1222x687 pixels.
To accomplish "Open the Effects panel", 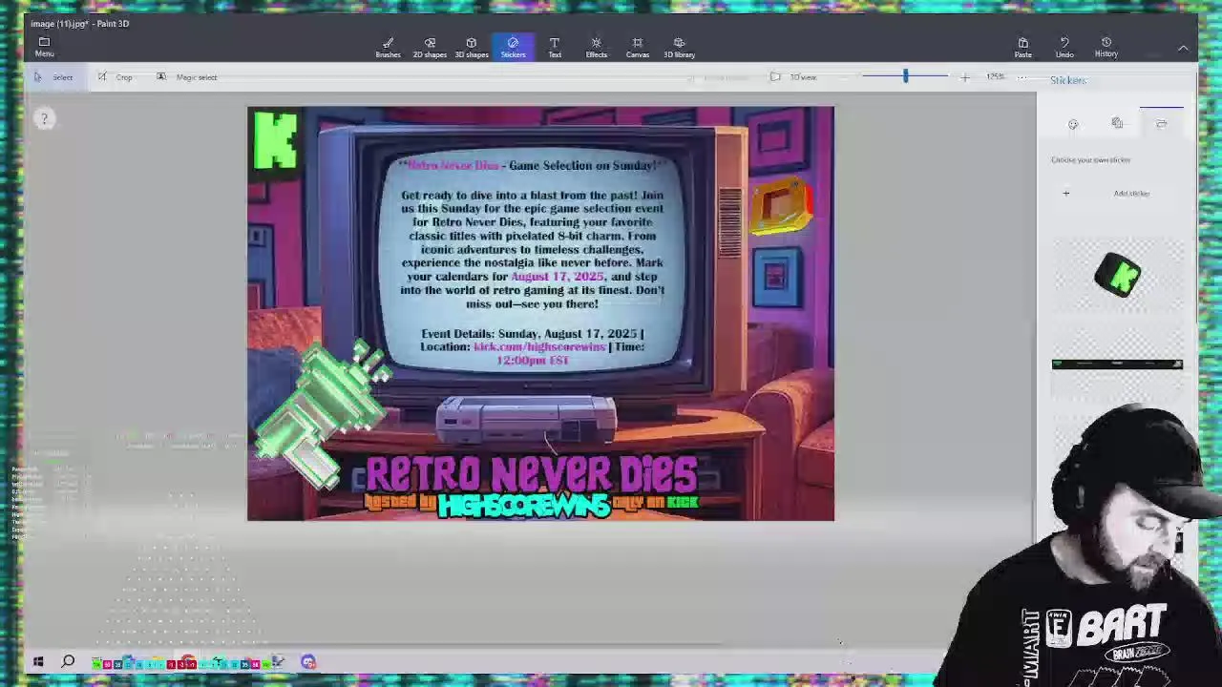I will tap(596, 47).
